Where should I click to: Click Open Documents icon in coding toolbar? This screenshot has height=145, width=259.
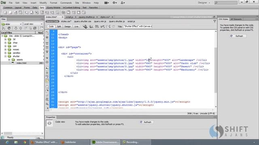(47, 33)
